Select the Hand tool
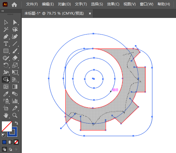Viewport: 176px width, 153px height. [x=6, y=115]
